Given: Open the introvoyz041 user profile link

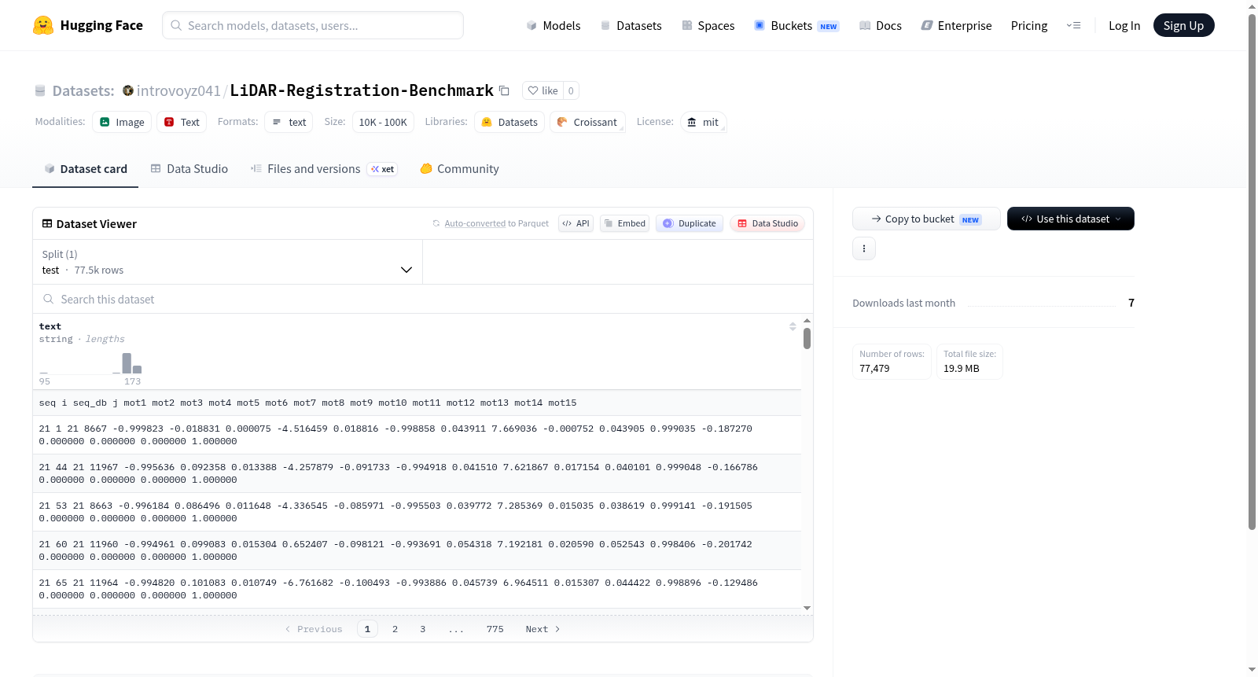Looking at the screenshot, I should pyautogui.click(x=178, y=90).
